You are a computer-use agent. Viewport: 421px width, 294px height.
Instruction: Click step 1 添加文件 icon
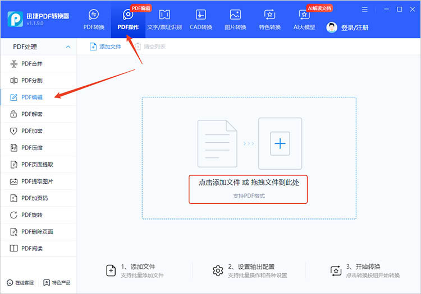[x=111, y=270]
